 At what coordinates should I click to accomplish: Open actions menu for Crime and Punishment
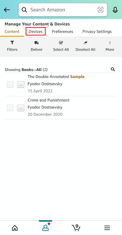21,108
